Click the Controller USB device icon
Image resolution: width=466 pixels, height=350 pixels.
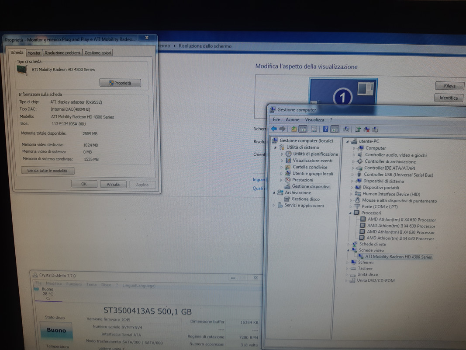tap(359, 175)
